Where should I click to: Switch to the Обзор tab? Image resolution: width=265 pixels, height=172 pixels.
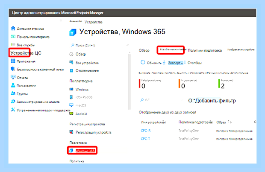(144, 50)
